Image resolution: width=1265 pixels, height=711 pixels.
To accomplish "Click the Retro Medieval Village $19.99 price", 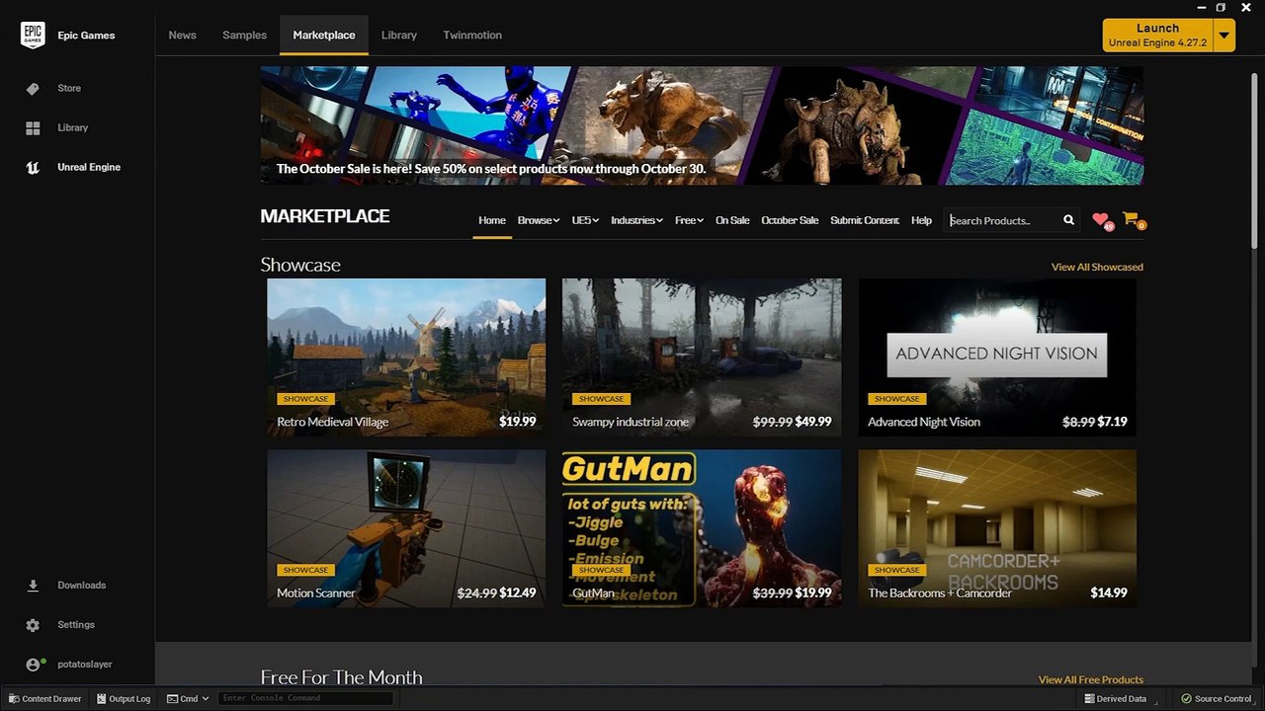I will point(517,422).
